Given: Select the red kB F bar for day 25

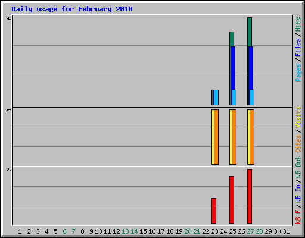Looking at the screenshot, I should click(x=232, y=200).
